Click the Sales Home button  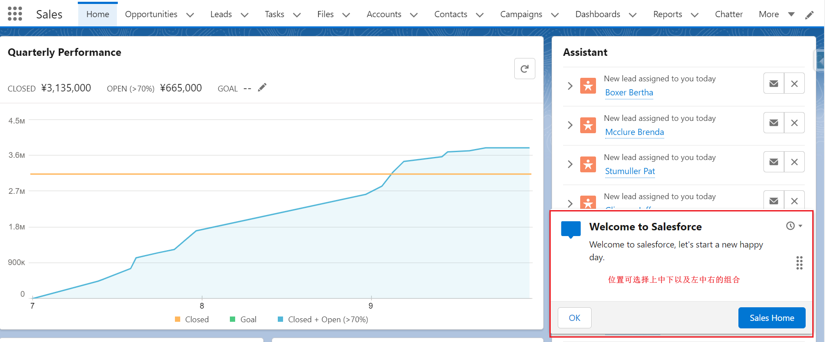click(x=772, y=318)
